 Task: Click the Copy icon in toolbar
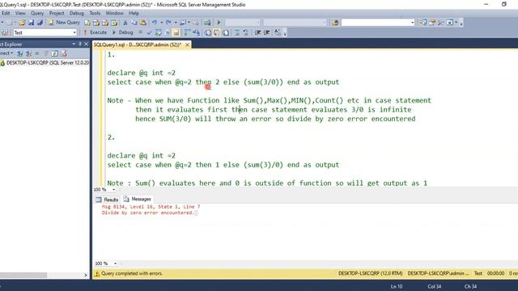134,23
